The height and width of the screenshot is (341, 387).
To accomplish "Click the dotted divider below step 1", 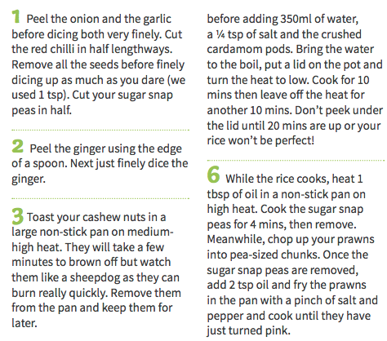I will coord(100,131).
